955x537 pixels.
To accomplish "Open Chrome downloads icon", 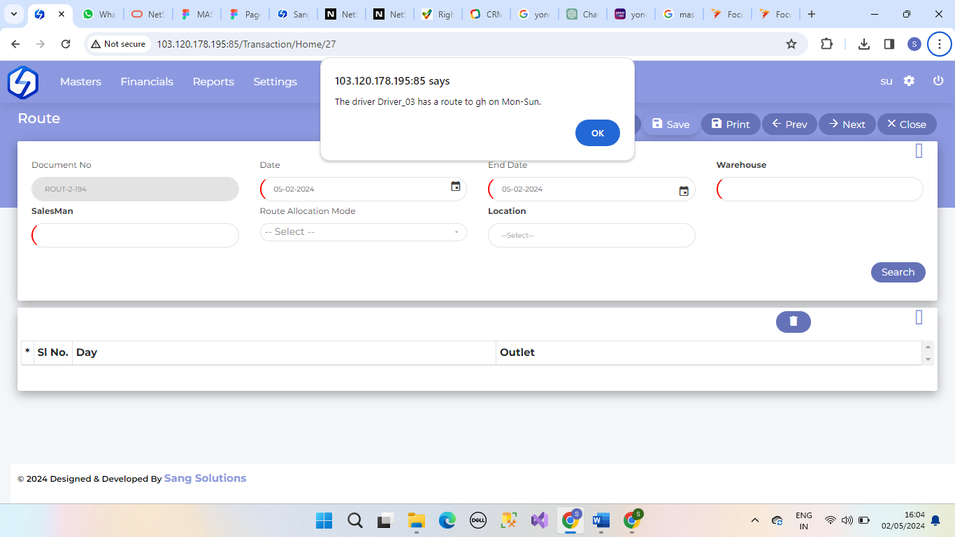I will 864,44.
